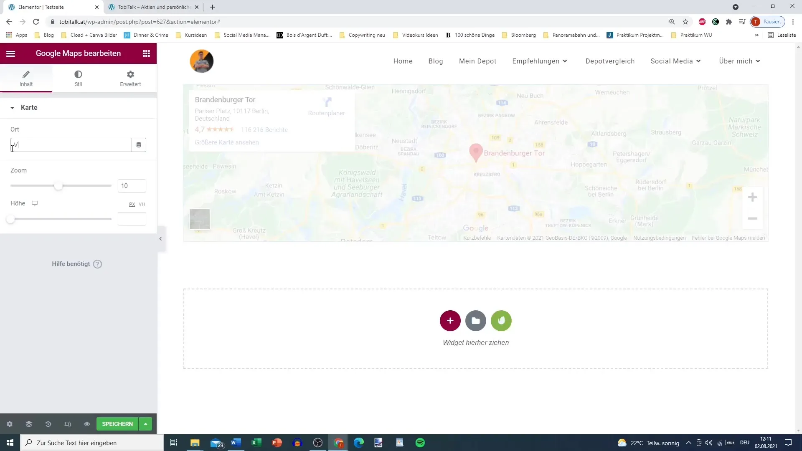Viewport: 802px width, 451px height.
Task: Expand Social Media menu dropdown
Action: (698, 61)
